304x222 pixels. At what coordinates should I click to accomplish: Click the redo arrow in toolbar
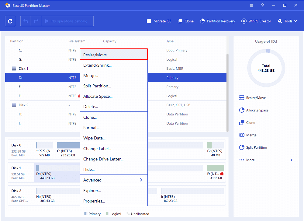click(36, 21)
